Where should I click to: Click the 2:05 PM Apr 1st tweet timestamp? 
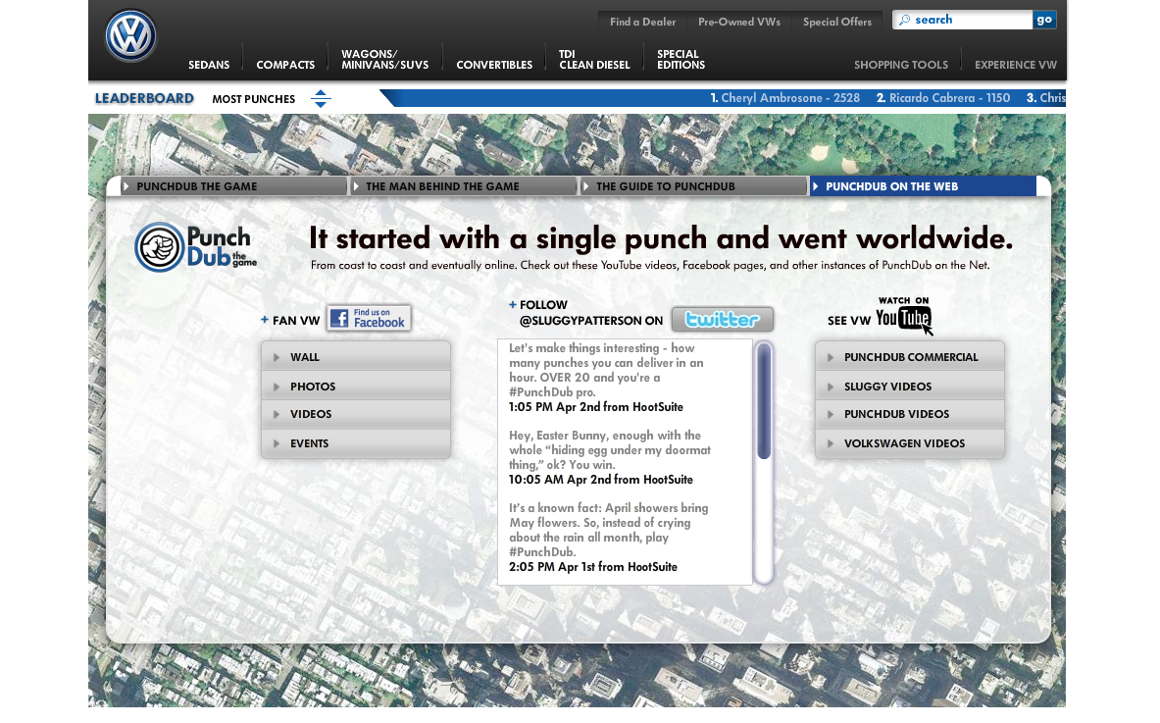click(x=592, y=567)
